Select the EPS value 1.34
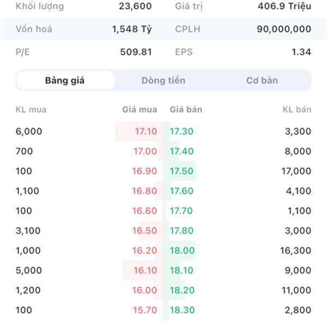This screenshot has width=327, height=327. (x=301, y=52)
